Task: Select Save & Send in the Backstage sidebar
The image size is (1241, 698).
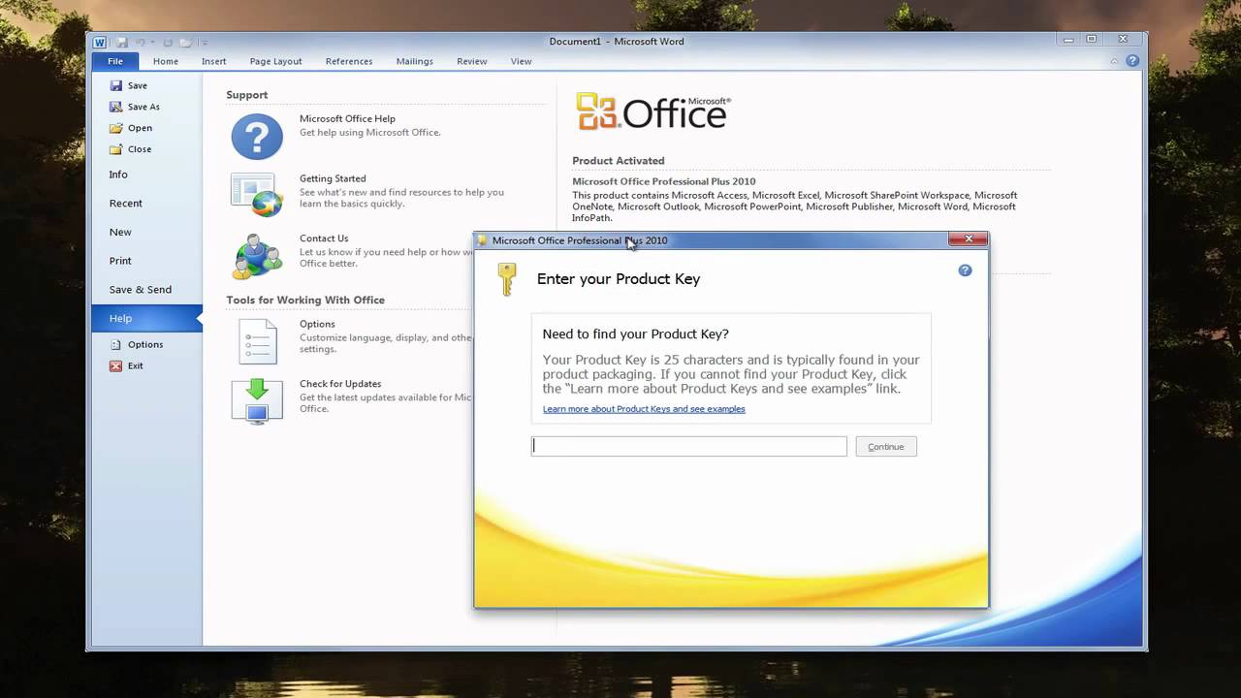Action: 147,290
